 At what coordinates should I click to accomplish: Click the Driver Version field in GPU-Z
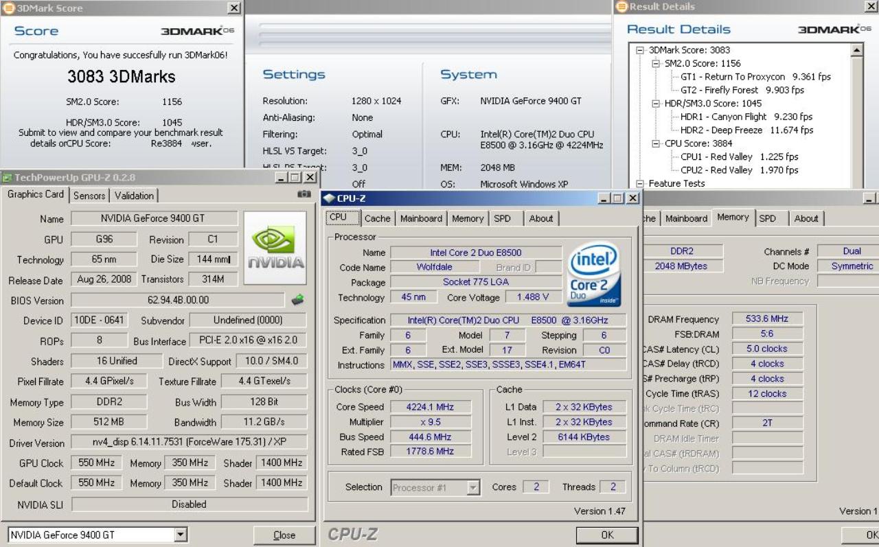coord(189,443)
